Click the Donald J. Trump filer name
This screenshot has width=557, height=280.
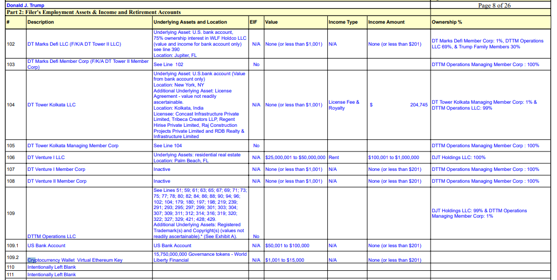(25, 5)
